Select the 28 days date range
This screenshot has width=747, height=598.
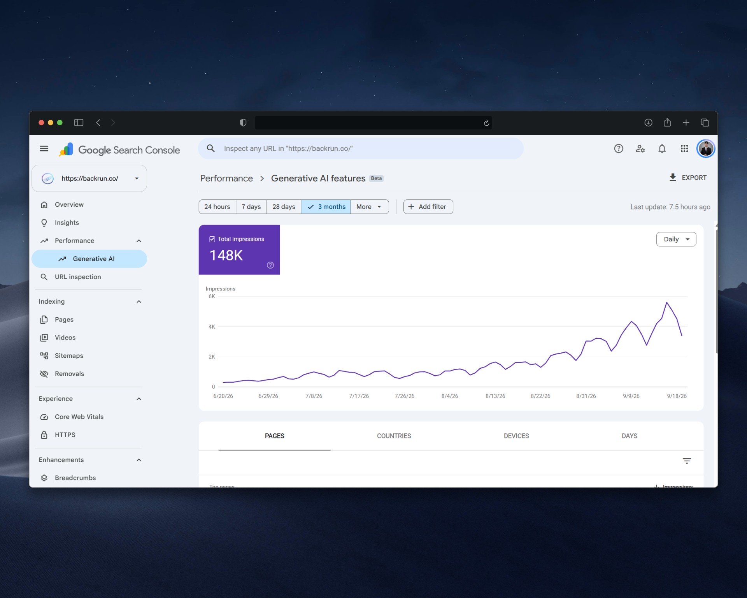tap(284, 207)
